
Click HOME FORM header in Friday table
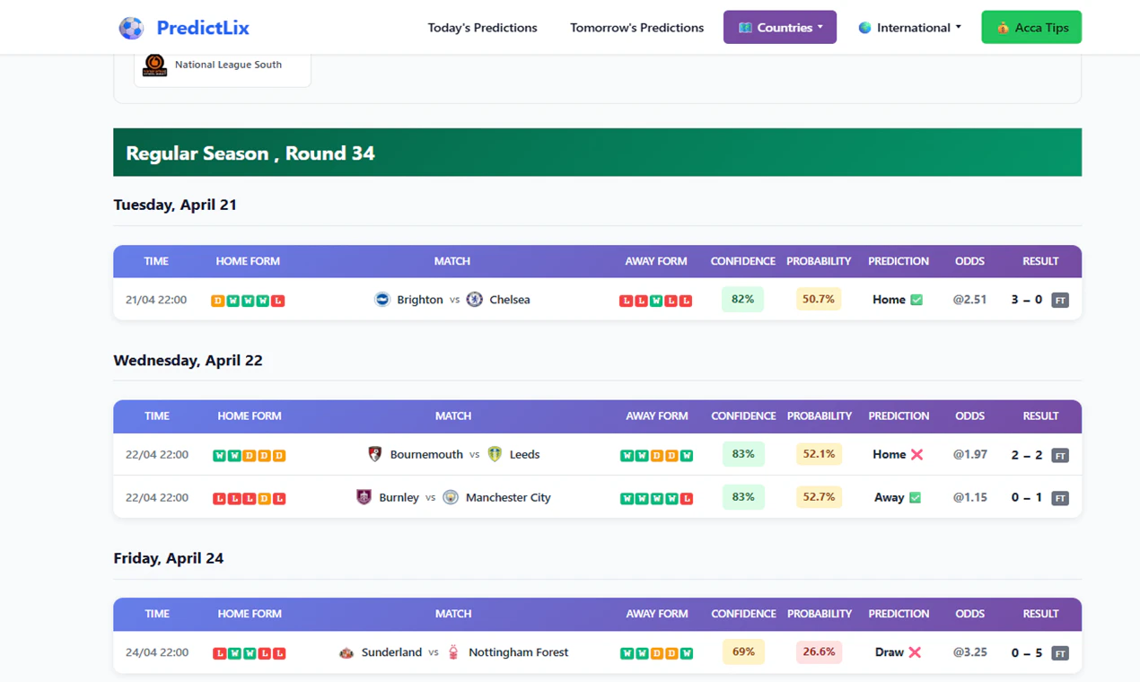250,614
